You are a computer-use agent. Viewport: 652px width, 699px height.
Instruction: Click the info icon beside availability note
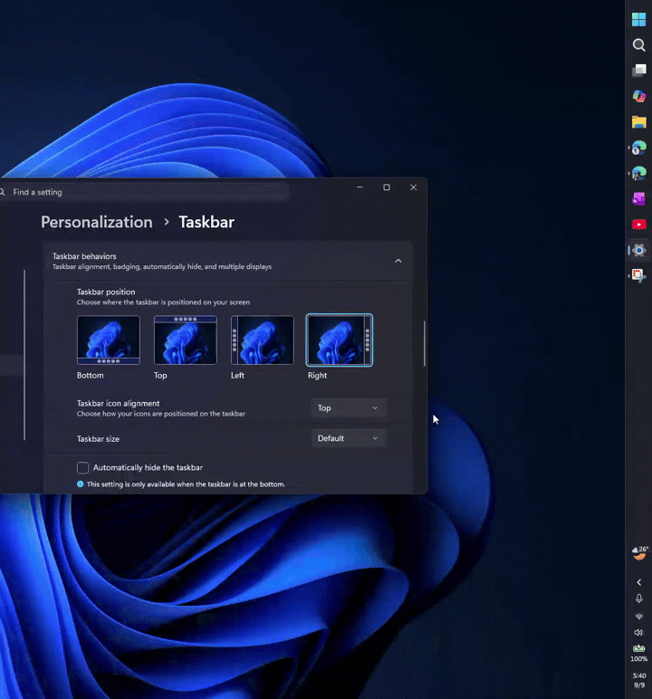tap(81, 484)
